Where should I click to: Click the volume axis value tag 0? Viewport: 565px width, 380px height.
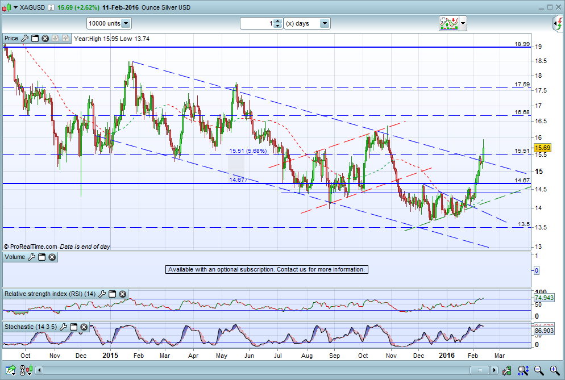point(536,270)
